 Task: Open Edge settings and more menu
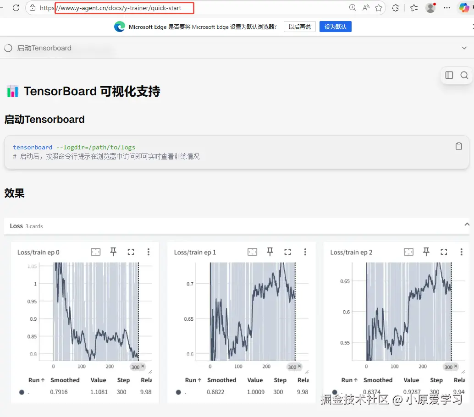point(447,8)
